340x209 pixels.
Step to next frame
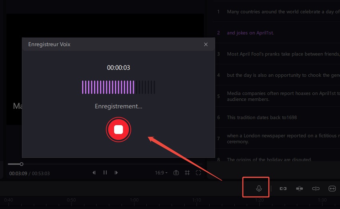pos(116,173)
